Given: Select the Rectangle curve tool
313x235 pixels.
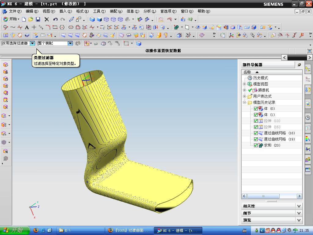Looking at the screenshot, I should point(55,27).
